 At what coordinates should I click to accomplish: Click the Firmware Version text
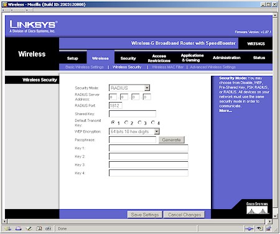coord(253,32)
